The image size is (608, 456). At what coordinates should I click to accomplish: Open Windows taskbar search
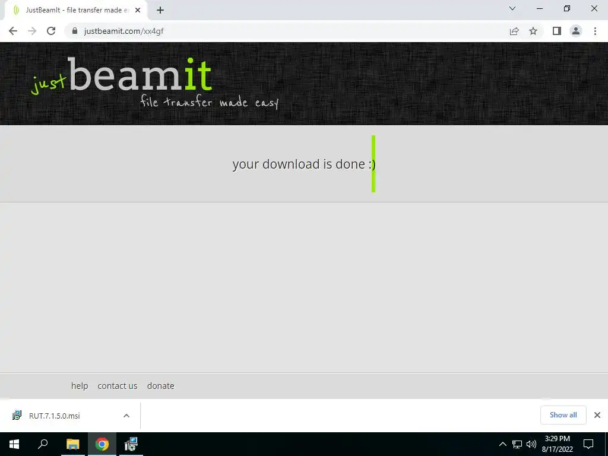43,444
